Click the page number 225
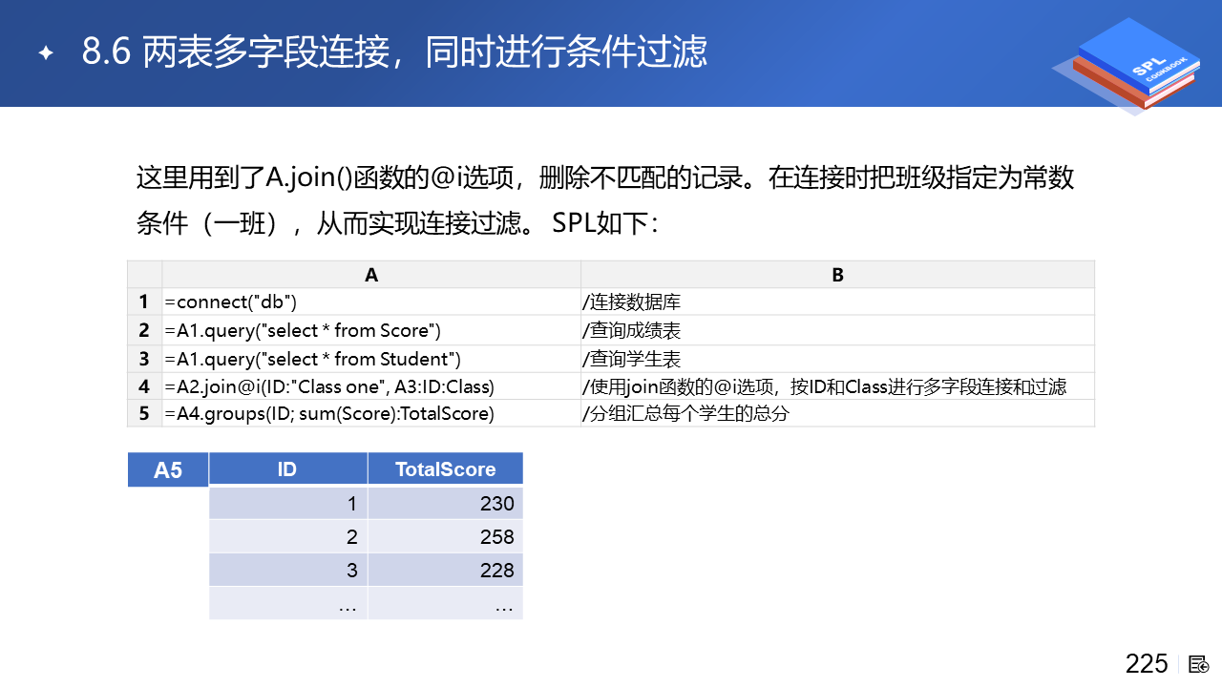This screenshot has height=687, width=1222. 1147,664
